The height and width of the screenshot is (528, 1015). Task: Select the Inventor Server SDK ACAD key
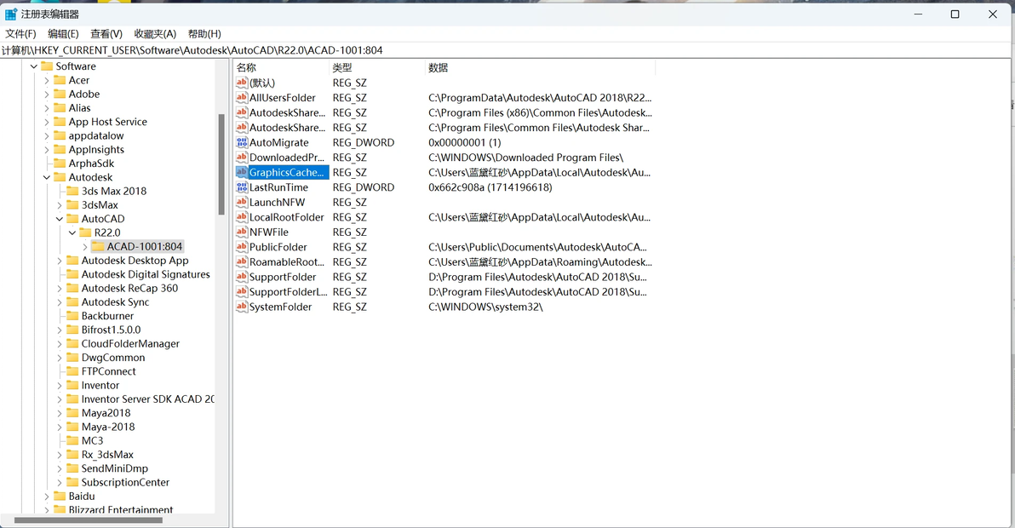pos(147,399)
